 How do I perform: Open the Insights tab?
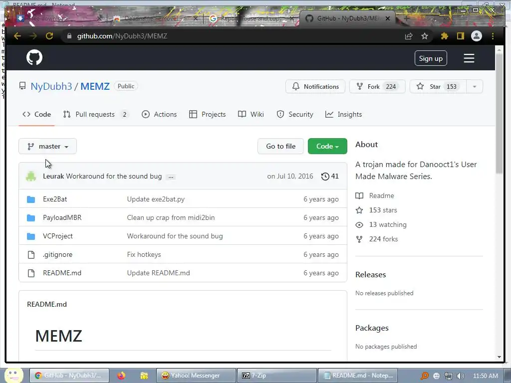[343, 114]
